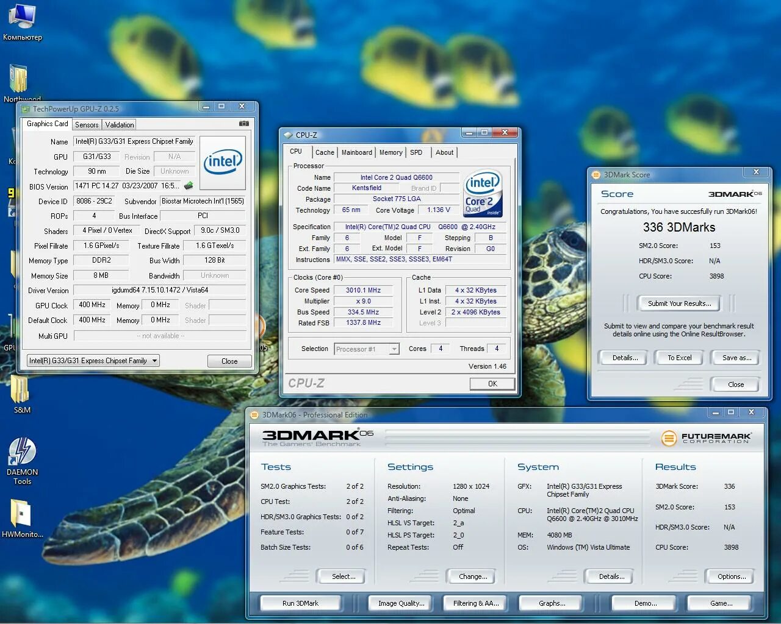The image size is (781, 624).
Task: Click Level 2 cache 2 x 4096 KBytes value
Action: 476,312
